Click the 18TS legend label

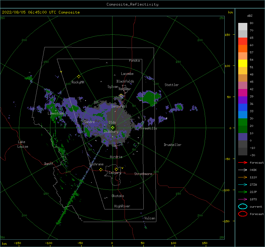coord(253,199)
